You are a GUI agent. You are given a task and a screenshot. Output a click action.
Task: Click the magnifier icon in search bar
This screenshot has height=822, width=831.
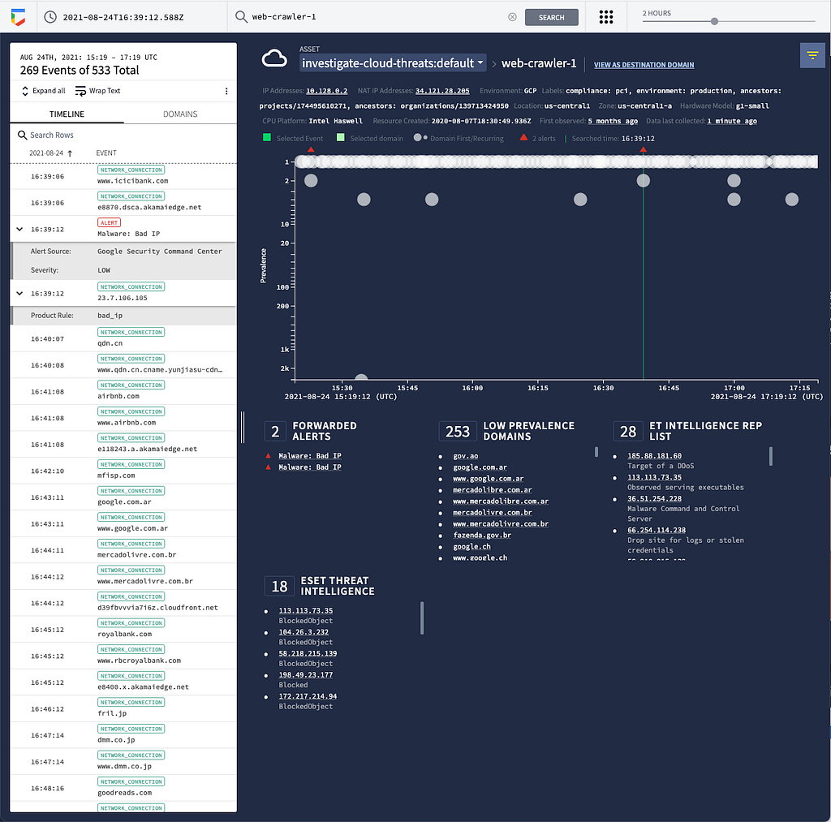(x=241, y=17)
